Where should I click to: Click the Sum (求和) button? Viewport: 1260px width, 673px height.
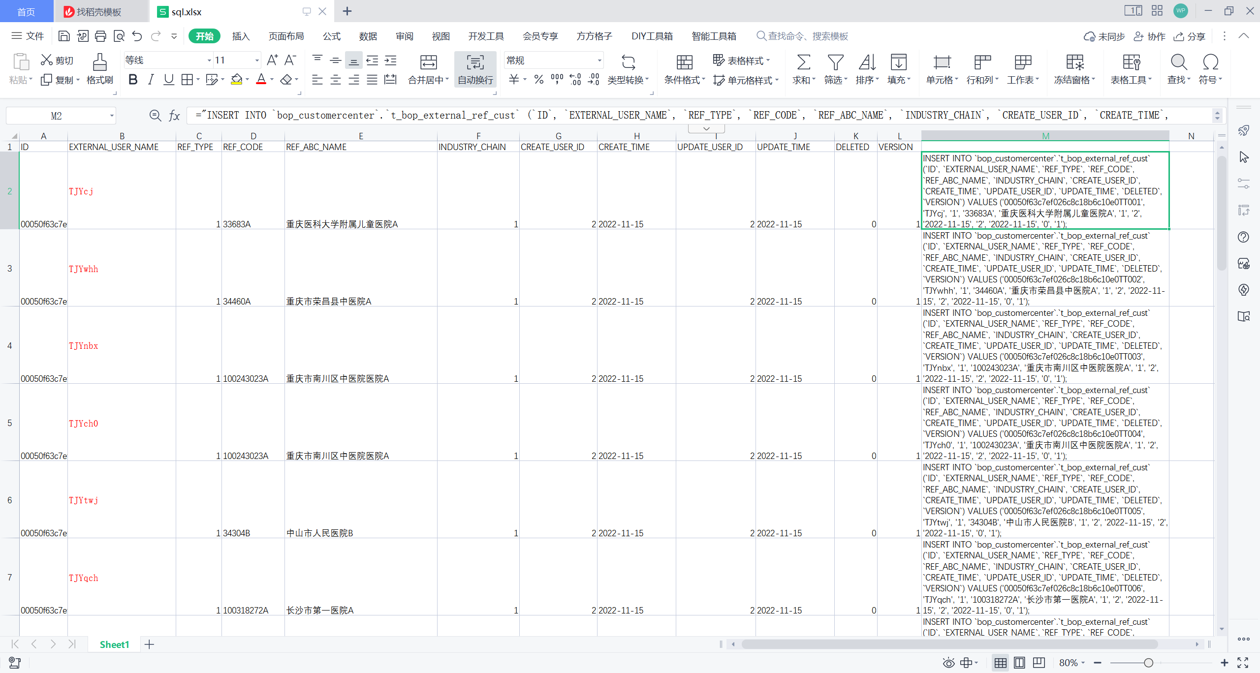coord(803,69)
